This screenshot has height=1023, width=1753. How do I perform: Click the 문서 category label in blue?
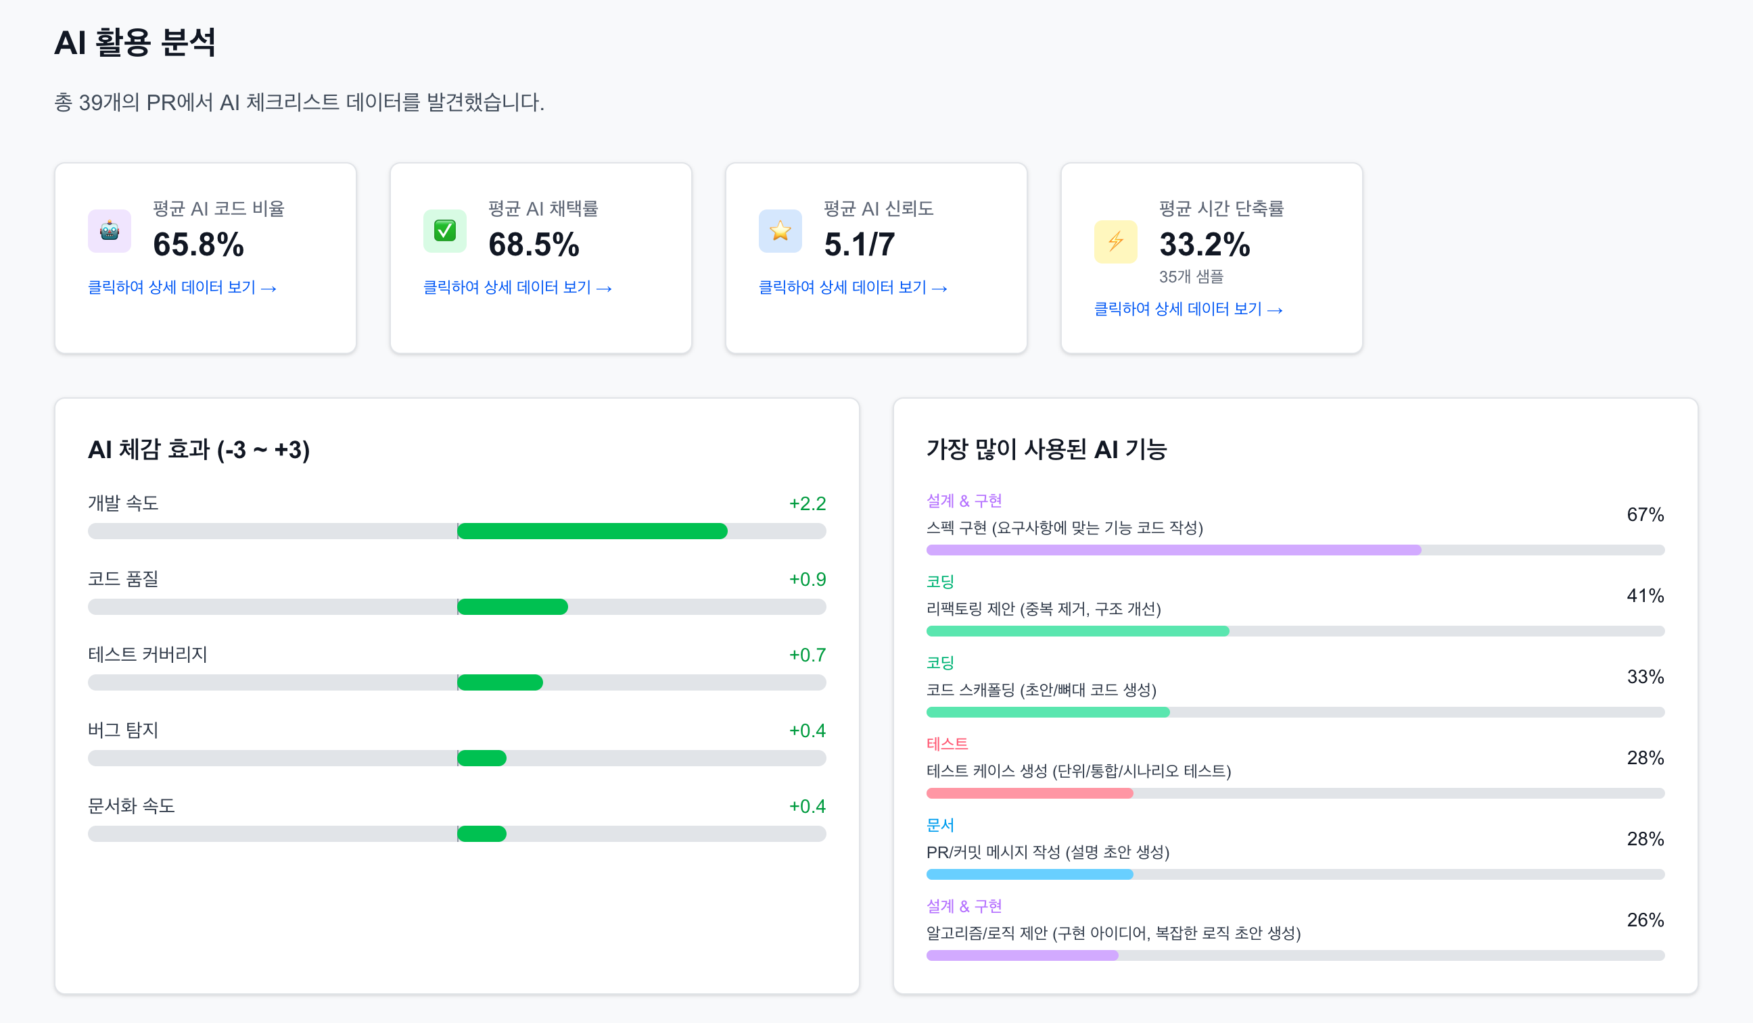(939, 826)
